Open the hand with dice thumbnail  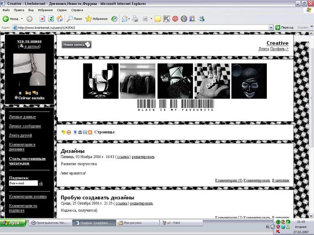tap(212, 81)
